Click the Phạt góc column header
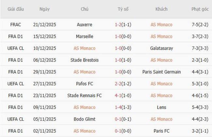 200,9
